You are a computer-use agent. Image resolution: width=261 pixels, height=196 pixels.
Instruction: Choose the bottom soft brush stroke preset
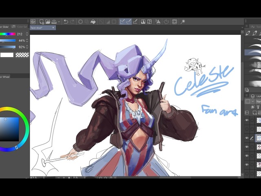tap(253, 83)
